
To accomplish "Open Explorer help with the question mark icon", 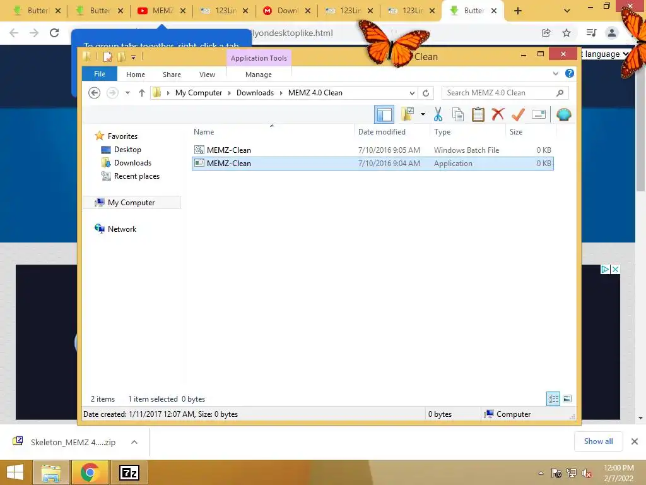I will point(570,73).
